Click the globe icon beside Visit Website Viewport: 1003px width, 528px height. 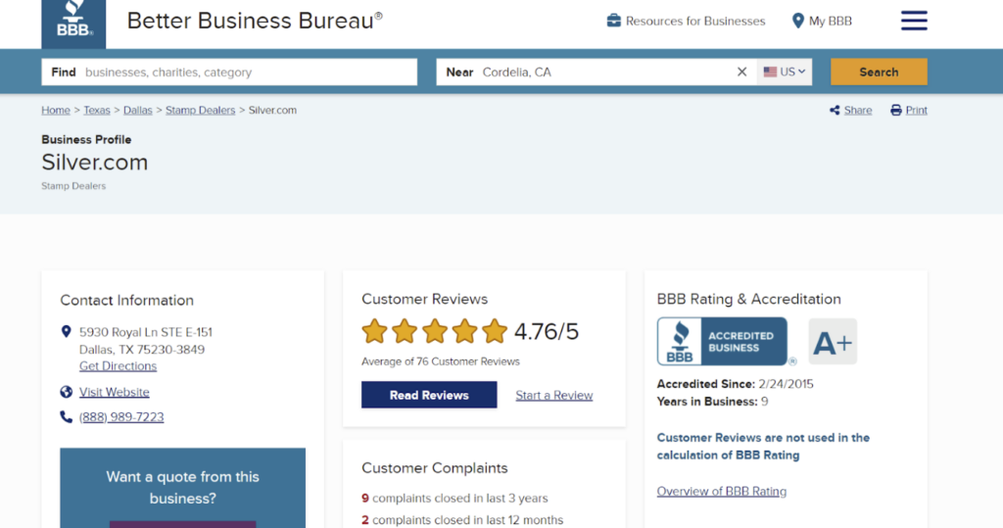(x=66, y=392)
